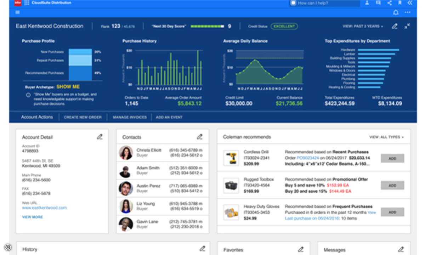Click the bookmark icon in header
This screenshot has height=255, width=425.
coord(400,3)
